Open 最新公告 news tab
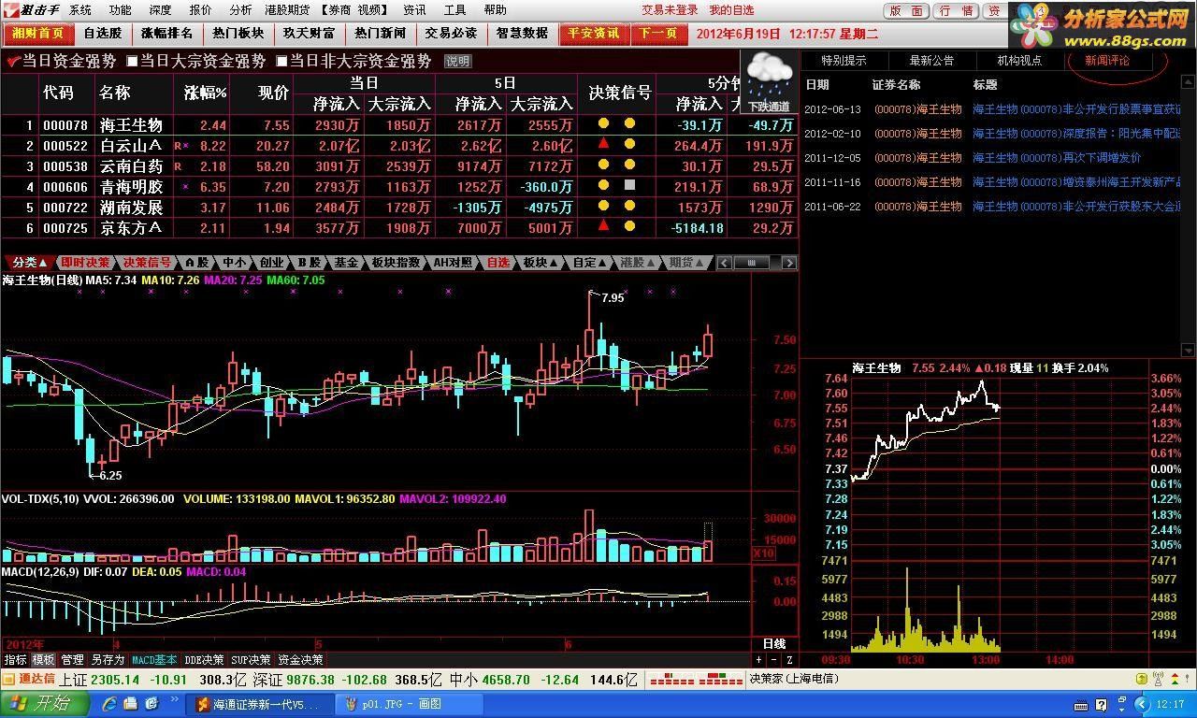 coord(931,61)
